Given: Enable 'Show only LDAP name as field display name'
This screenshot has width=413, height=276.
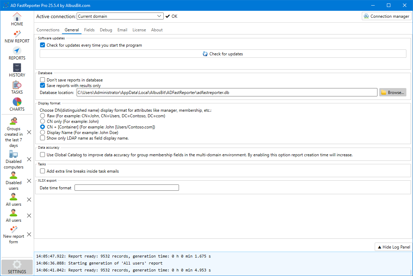Looking at the screenshot, I should 42,138.
